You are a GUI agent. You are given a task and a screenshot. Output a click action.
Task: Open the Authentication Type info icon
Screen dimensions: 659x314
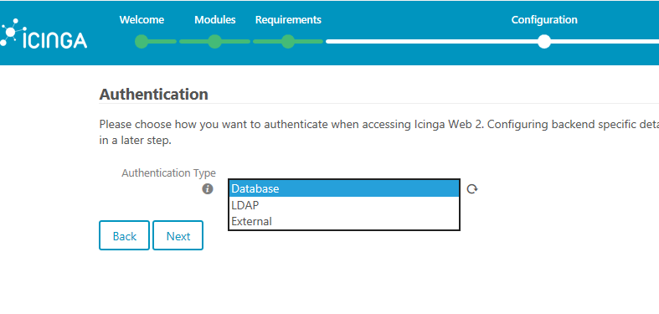[x=208, y=189]
